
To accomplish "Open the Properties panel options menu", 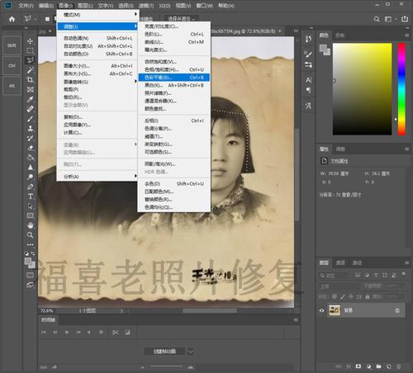I will point(406,149).
